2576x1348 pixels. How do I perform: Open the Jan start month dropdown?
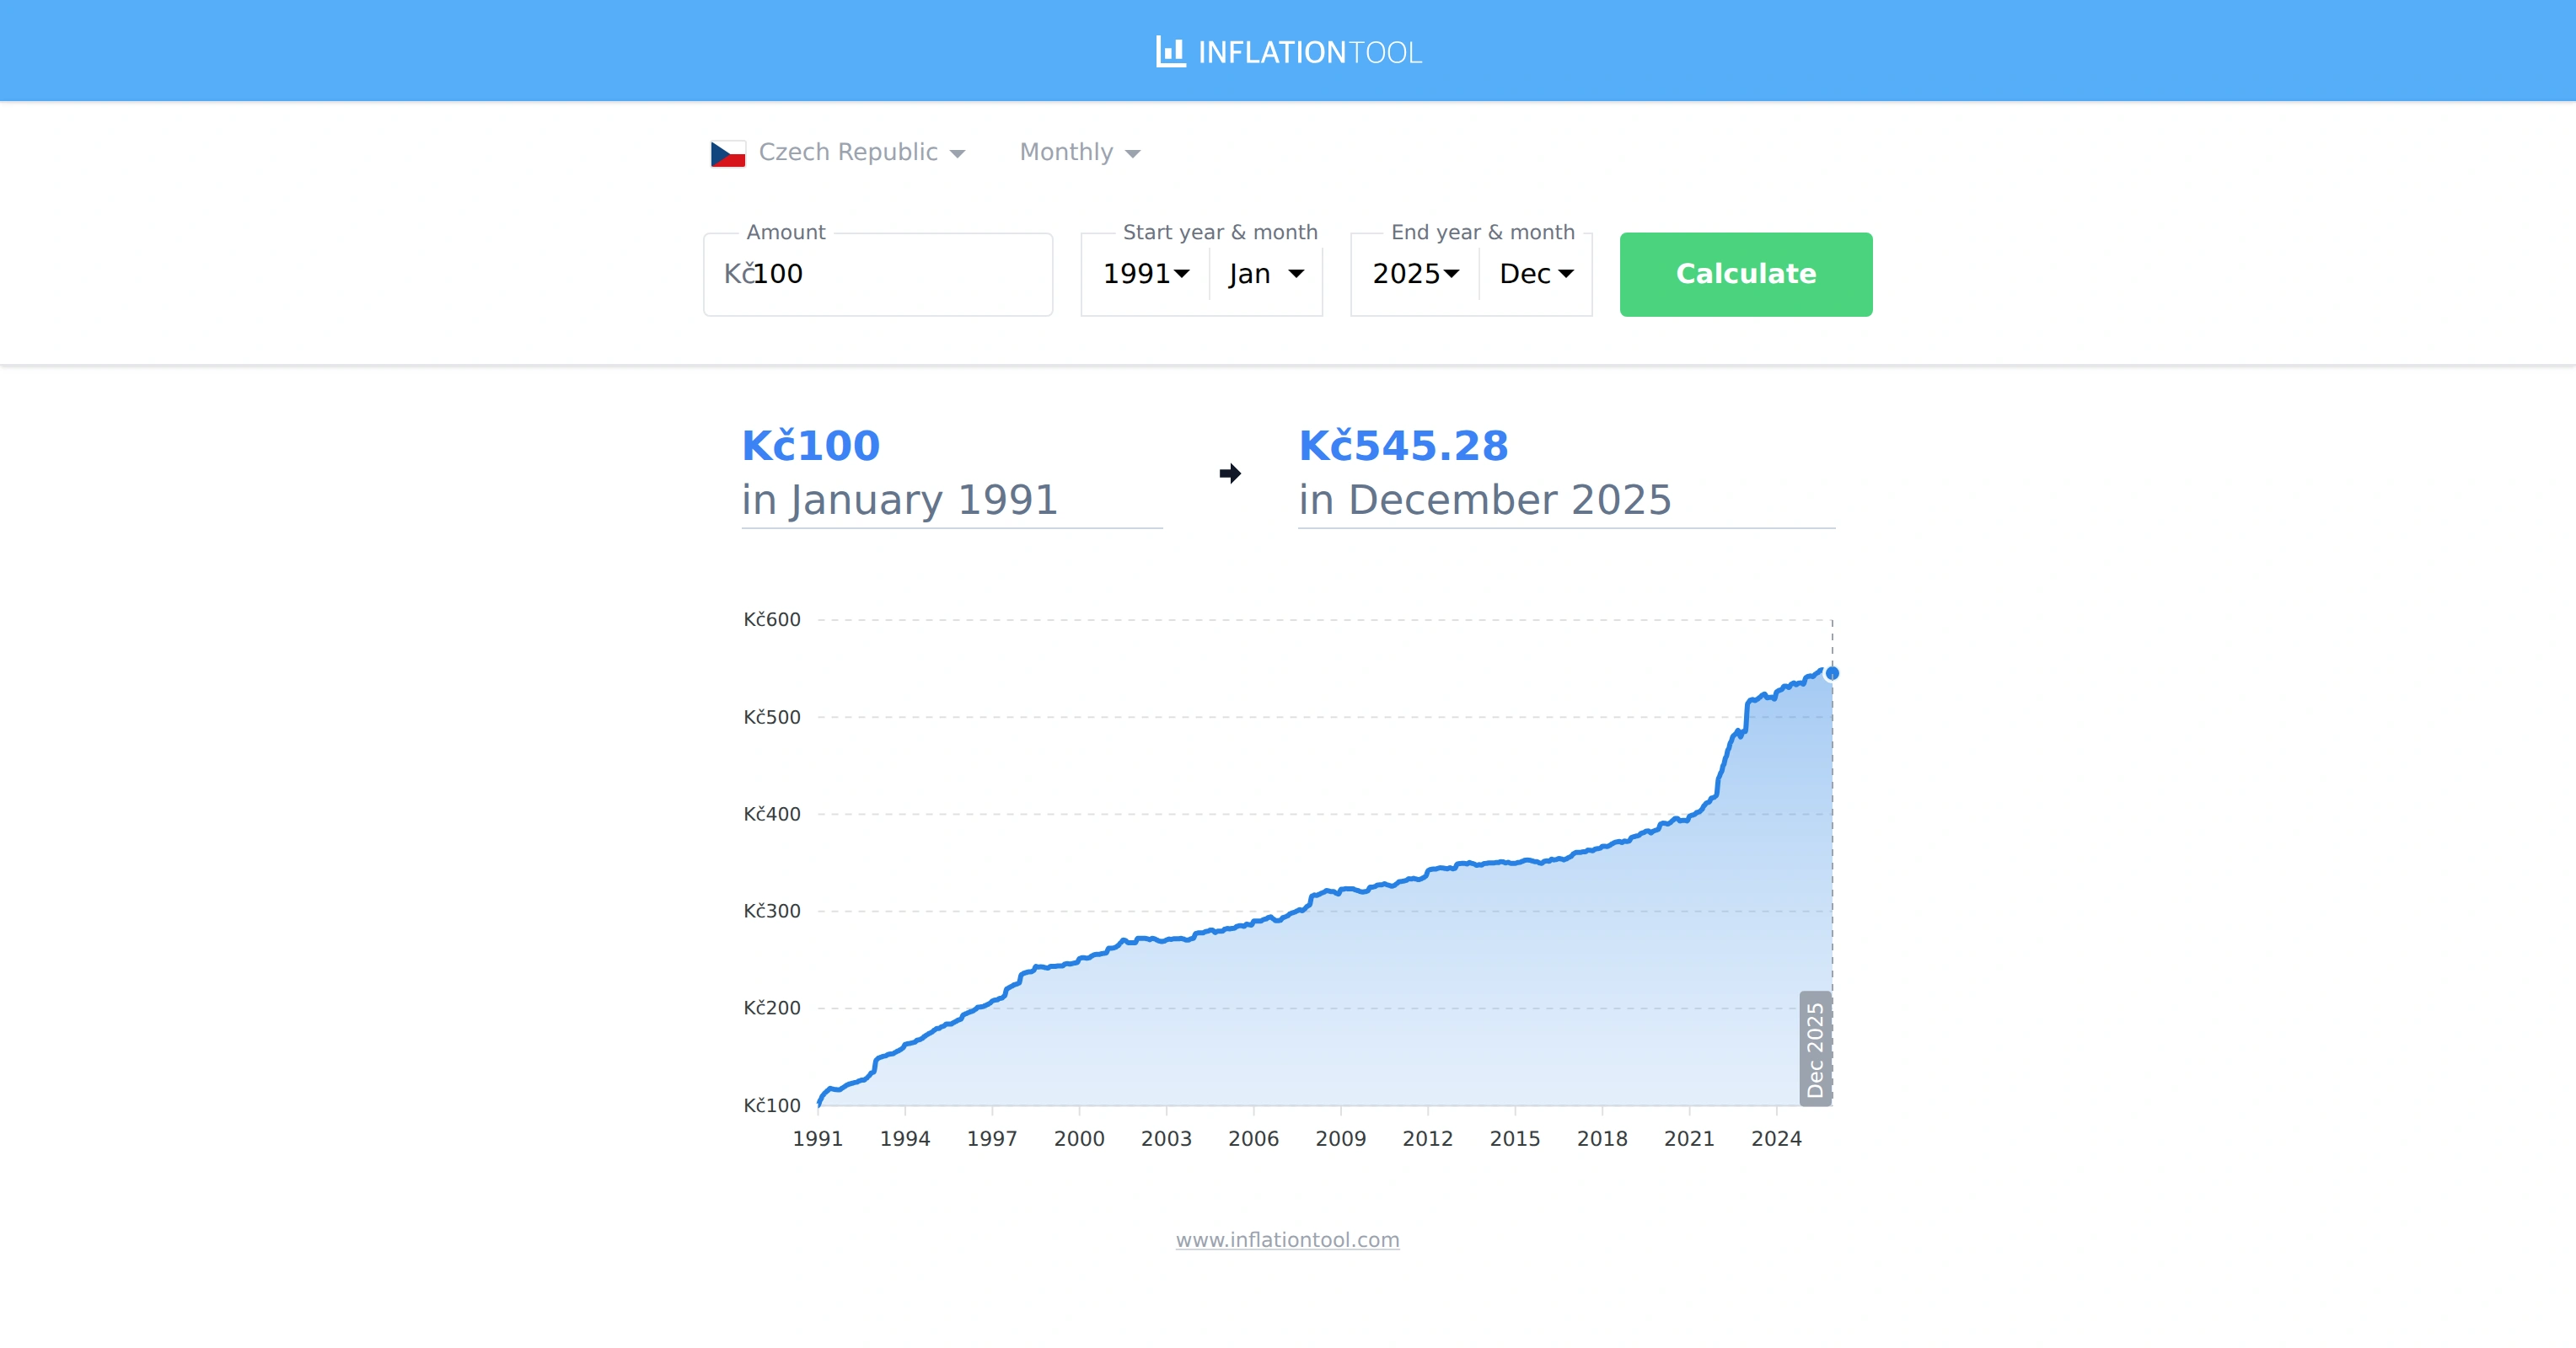click(x=1263, y=274)
